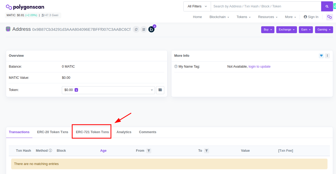The image size is (336, 174).
Task: Open the token holdings wallet icon
Action: 160,90
